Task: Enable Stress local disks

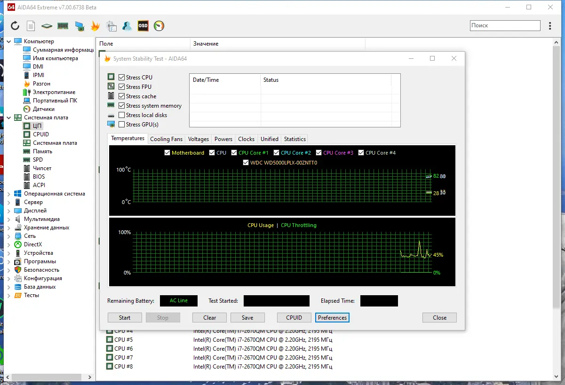Action: [122, 115]
